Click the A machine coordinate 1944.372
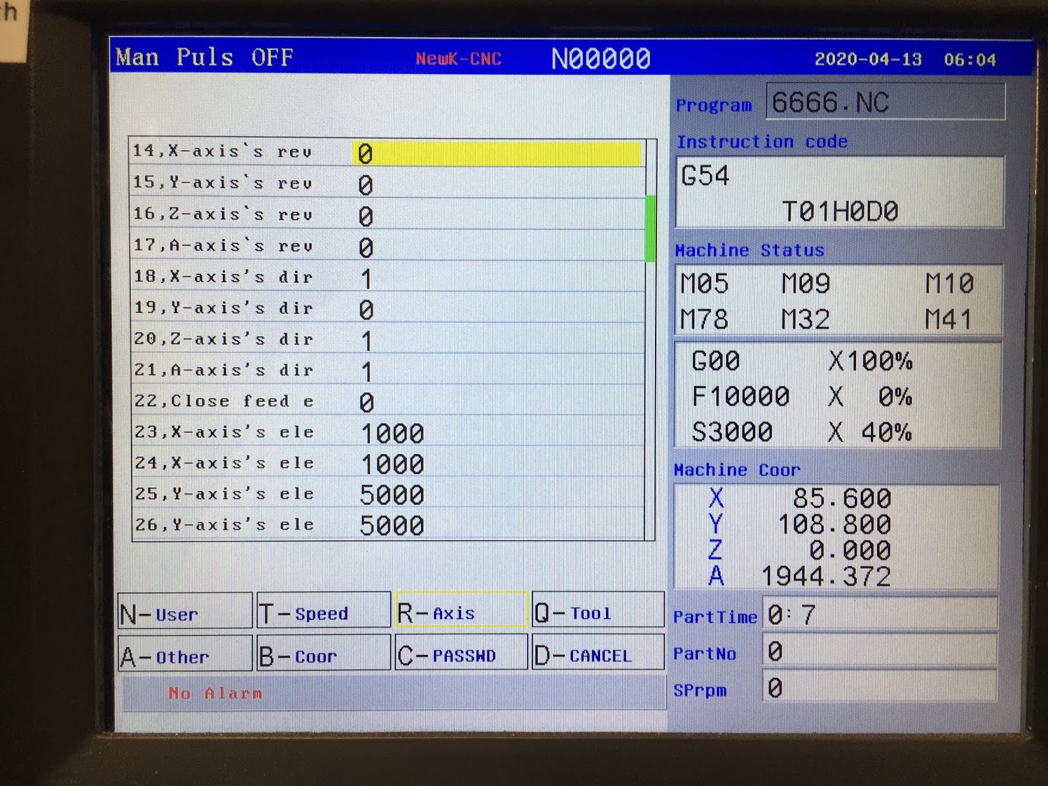This screenshot has width=1048, height=786. pyautogui.click(x=826, y=577)
